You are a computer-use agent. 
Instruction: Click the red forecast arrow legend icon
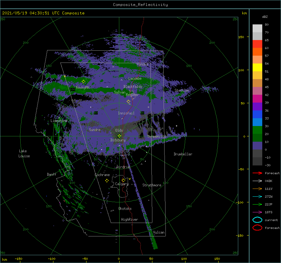[x=257, y=173]
